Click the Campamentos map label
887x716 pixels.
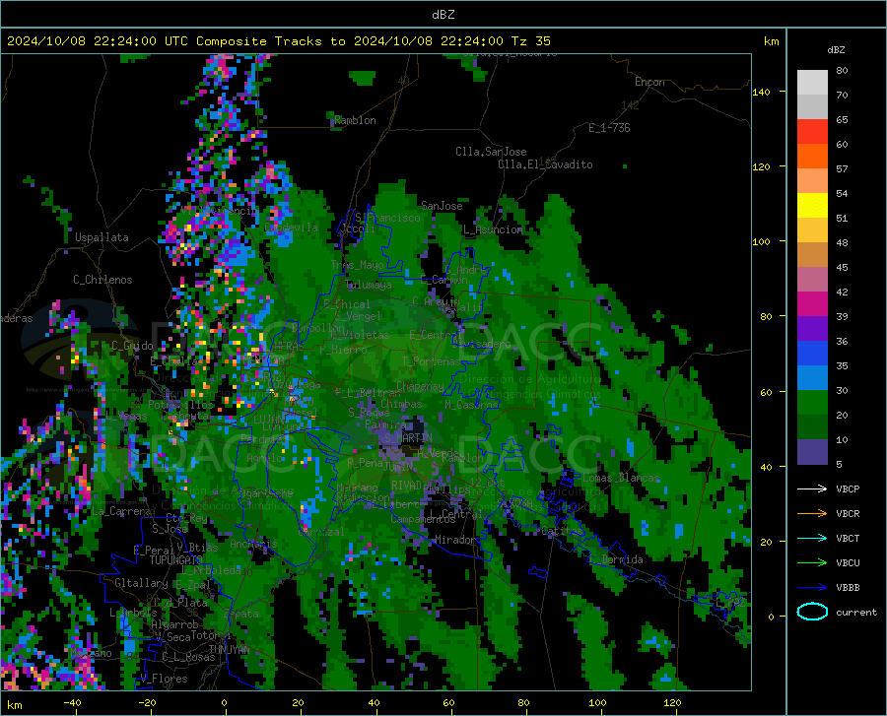tap(423, 519)
